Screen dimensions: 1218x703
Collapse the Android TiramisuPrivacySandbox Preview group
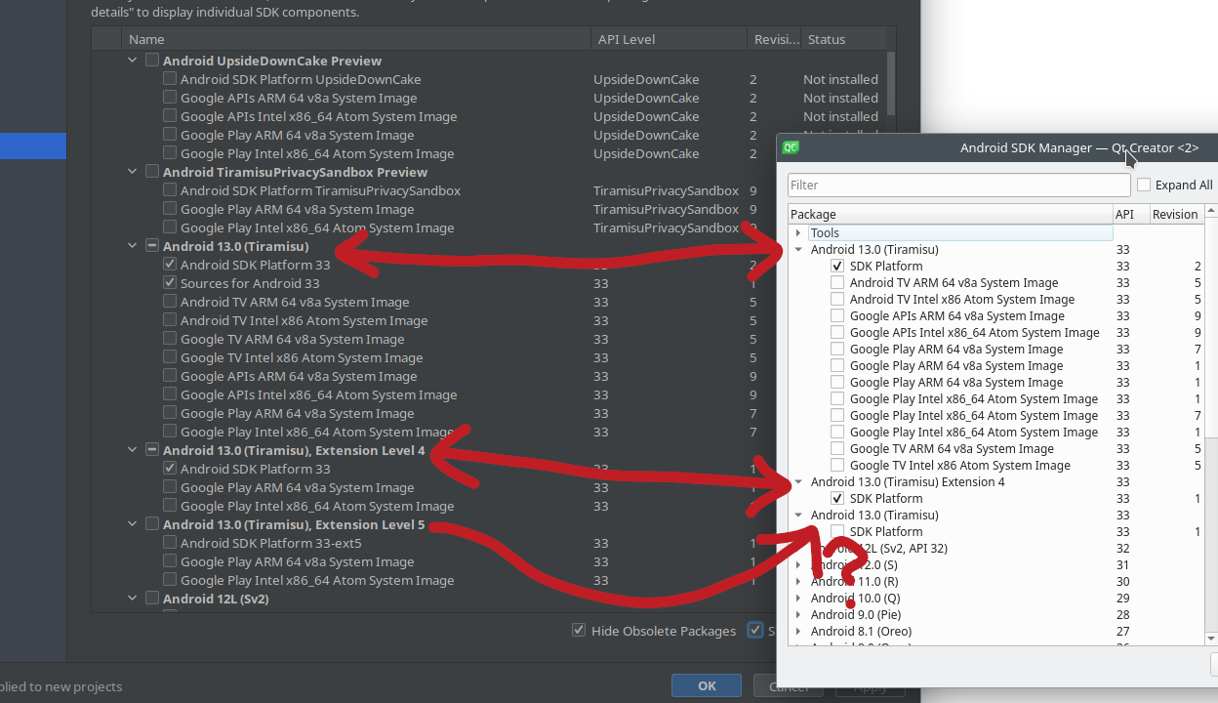coord(133,172)
